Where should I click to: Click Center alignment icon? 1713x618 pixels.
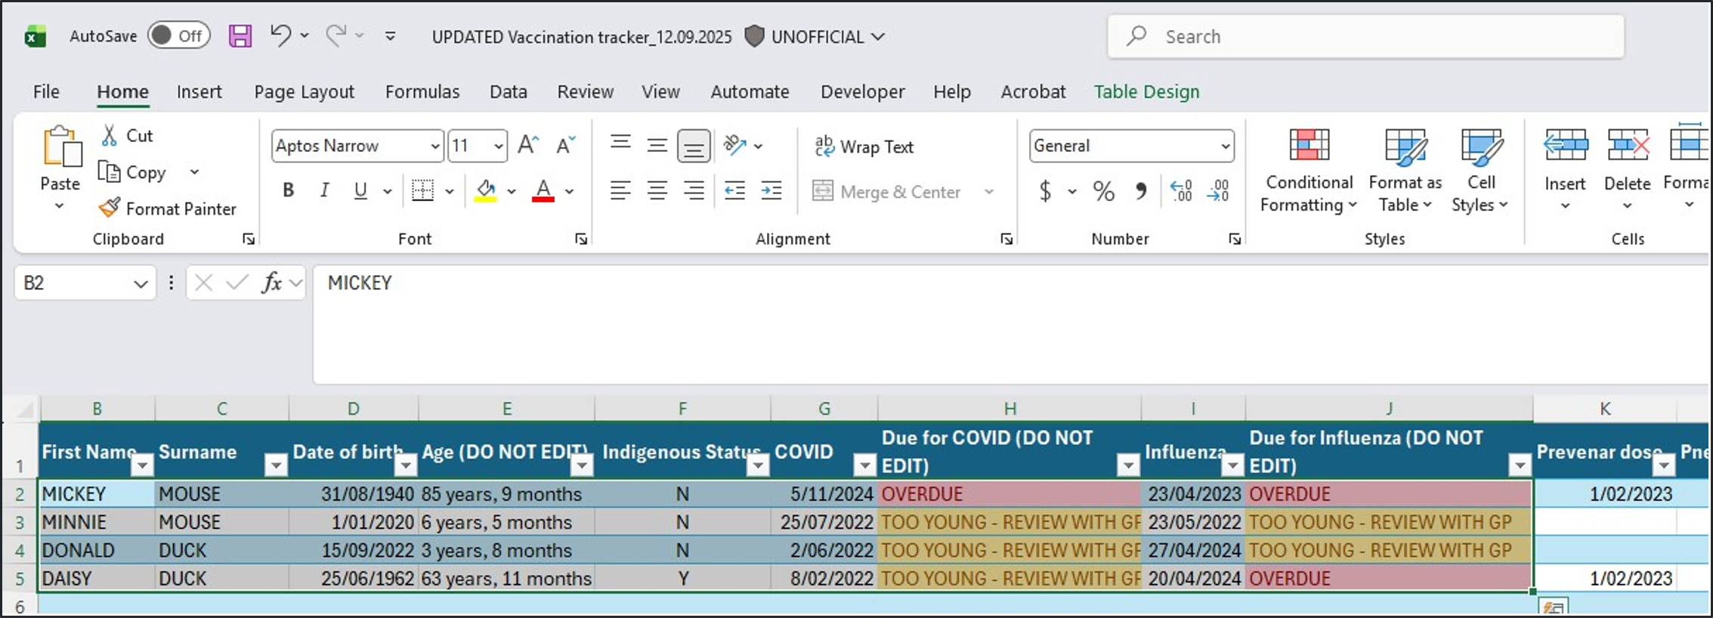[657, 190]
